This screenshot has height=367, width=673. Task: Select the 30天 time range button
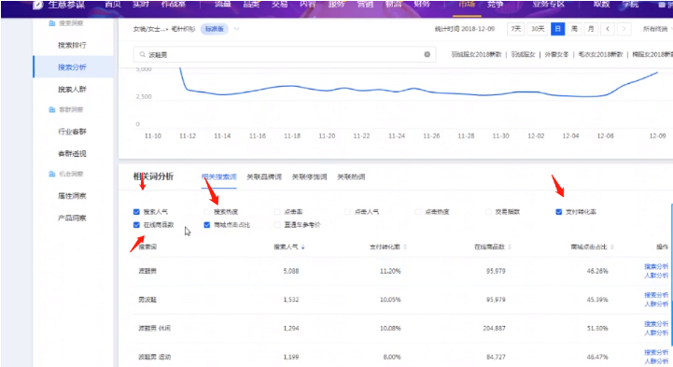pyautogui.click(x=538, y=29)
